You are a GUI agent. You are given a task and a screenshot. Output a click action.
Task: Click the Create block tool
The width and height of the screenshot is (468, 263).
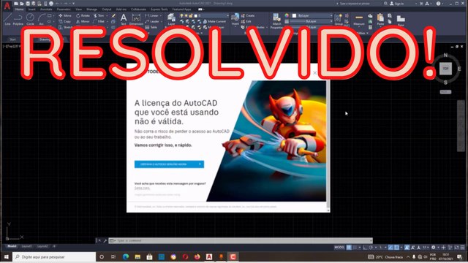pyautogui.click(x=248, y=15)
